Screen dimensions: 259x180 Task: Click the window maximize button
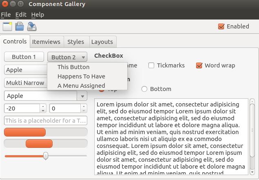[x=20, y=4]
